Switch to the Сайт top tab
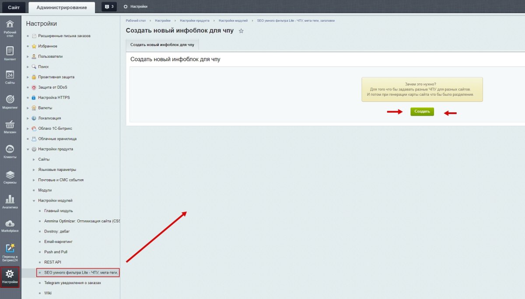 (14, 7)
